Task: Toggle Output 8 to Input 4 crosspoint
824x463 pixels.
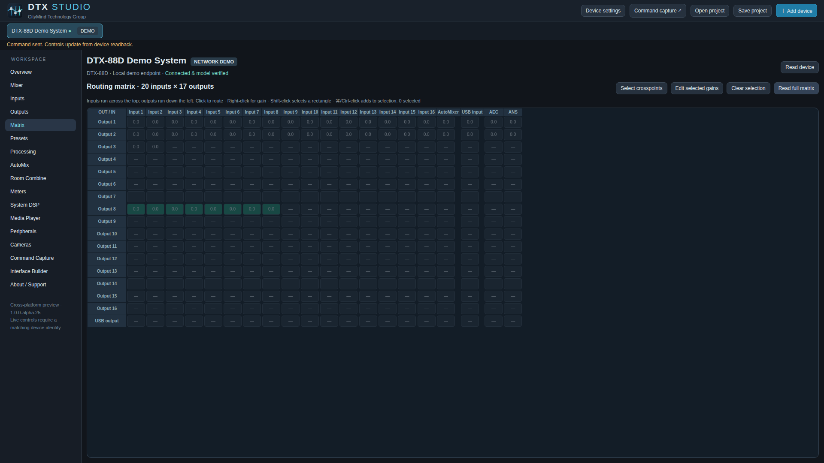Action: pos(194,209)
